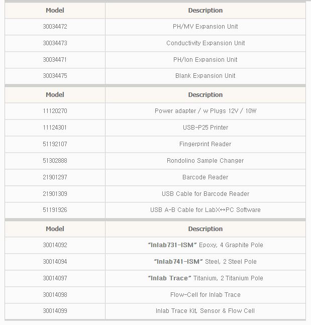Select model number 51191926
This screenshot has height=325, width=311.
click(x=55, y=210)
